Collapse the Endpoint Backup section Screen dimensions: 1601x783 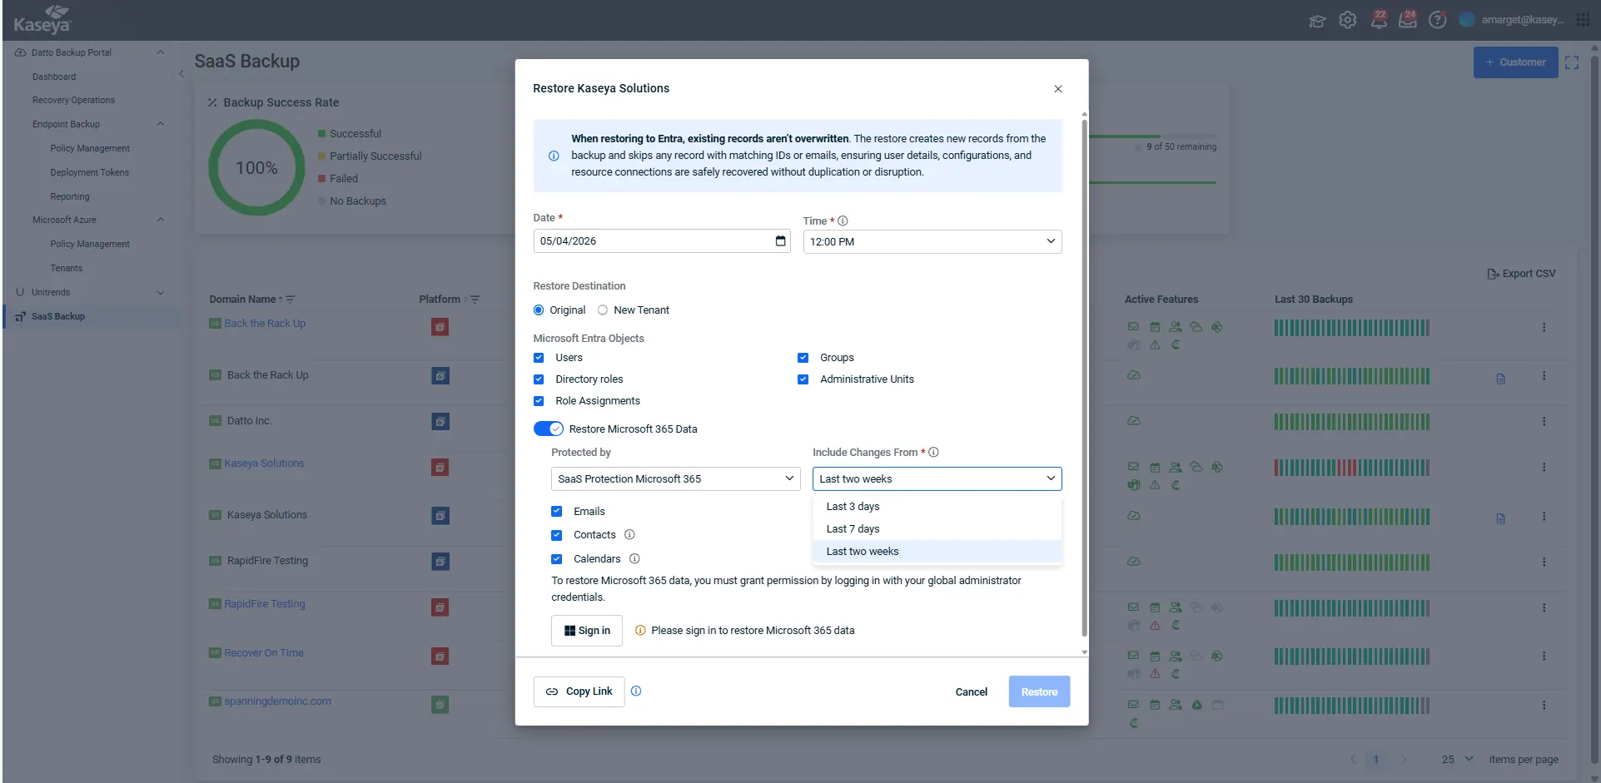(161, 125)
